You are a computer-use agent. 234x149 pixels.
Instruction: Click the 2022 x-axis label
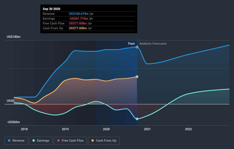click(188, 129)
